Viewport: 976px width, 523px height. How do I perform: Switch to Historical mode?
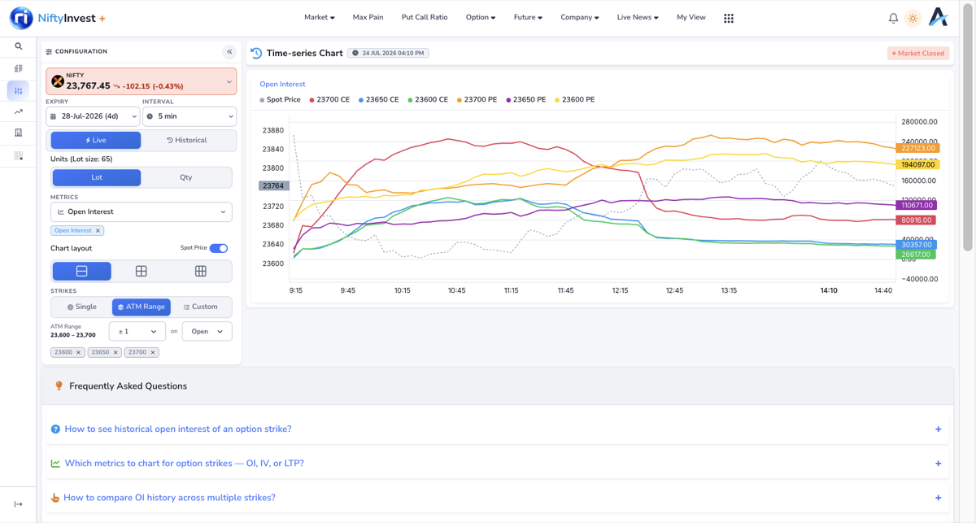click(x=186, y=140)
